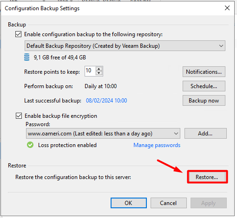Click the Cancel button
This screenshot has width=237, height=218.
168,203
